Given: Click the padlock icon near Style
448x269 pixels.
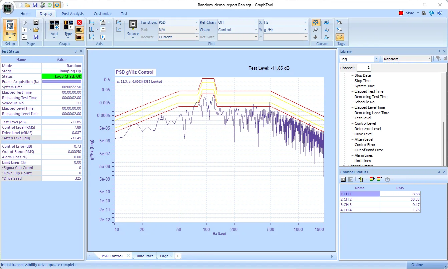Looking at the screenshot, I should [423, 13].
